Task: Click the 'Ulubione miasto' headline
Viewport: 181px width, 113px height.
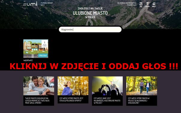Action: pyautogui.click(x=90, y=13)
